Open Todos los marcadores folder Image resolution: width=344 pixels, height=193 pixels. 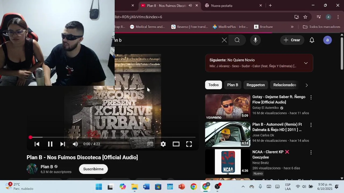(x=321, y=27)
